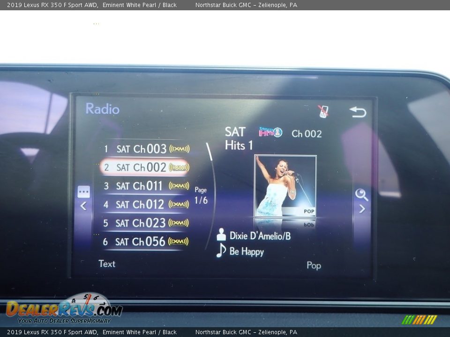The image size is (450, 337).
Task: Choose preset 5 SAT Ch023
Action: pyautogui.click(x=141, y=223)
